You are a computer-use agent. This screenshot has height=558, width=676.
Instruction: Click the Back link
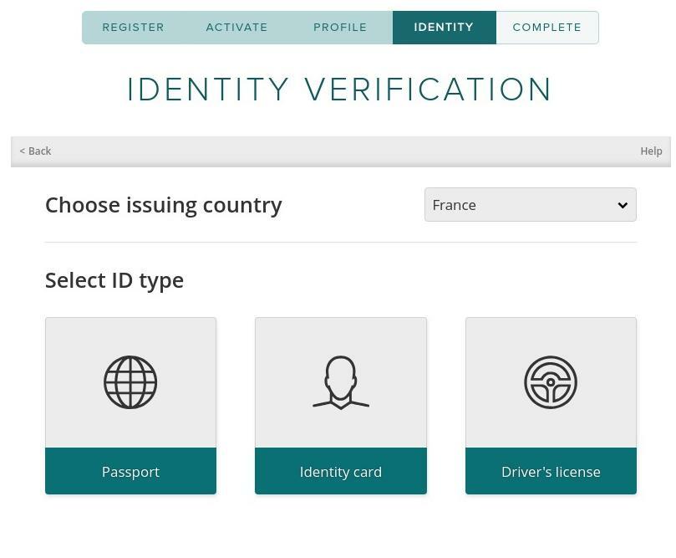34,151
